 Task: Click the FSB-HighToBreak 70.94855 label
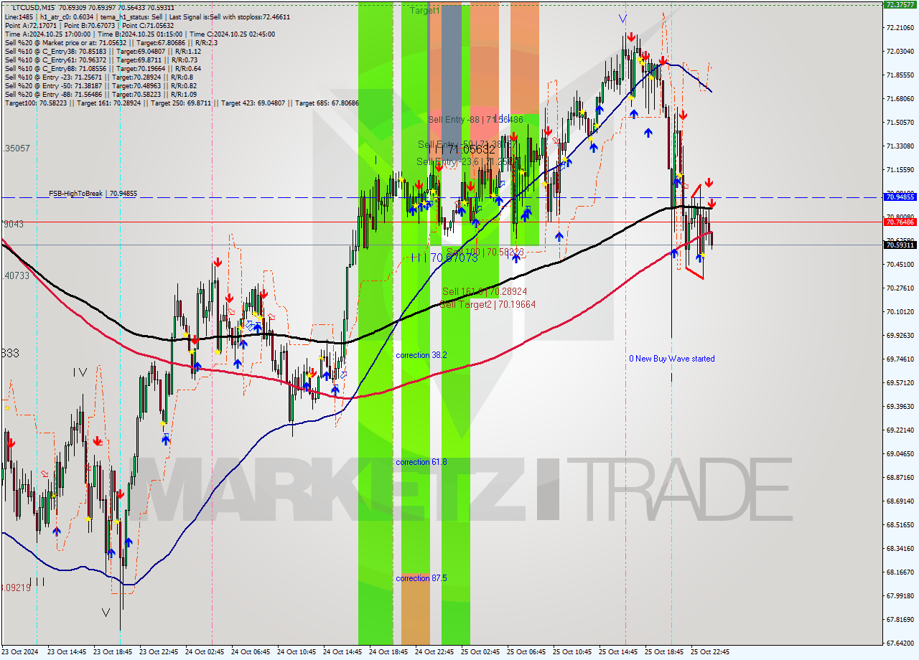[93, 194]
